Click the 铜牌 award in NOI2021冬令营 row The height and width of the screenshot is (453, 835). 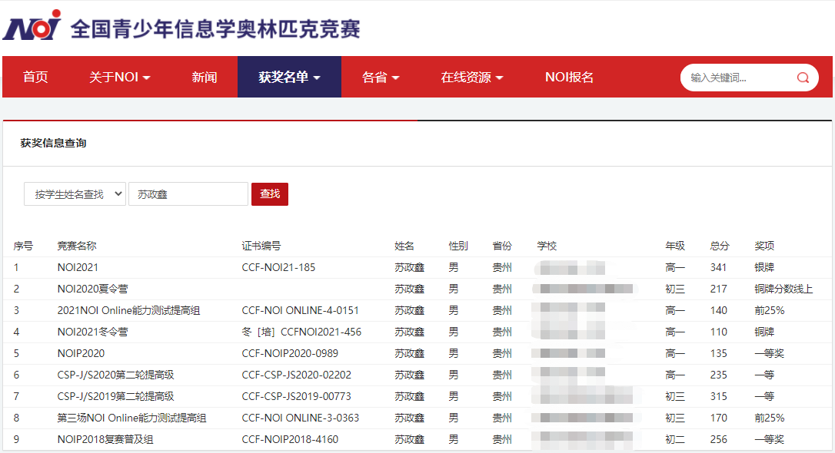pyautogui.click(x=764, y=332)
